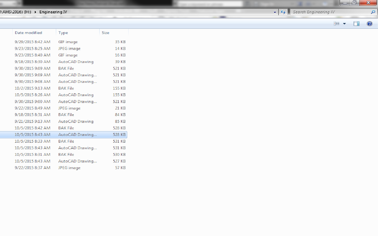Select the AutoCAD Drawing sized 527 KB
Image resolution: width=378 pixels, height=236 pixels.
click(x=63, y=161)
